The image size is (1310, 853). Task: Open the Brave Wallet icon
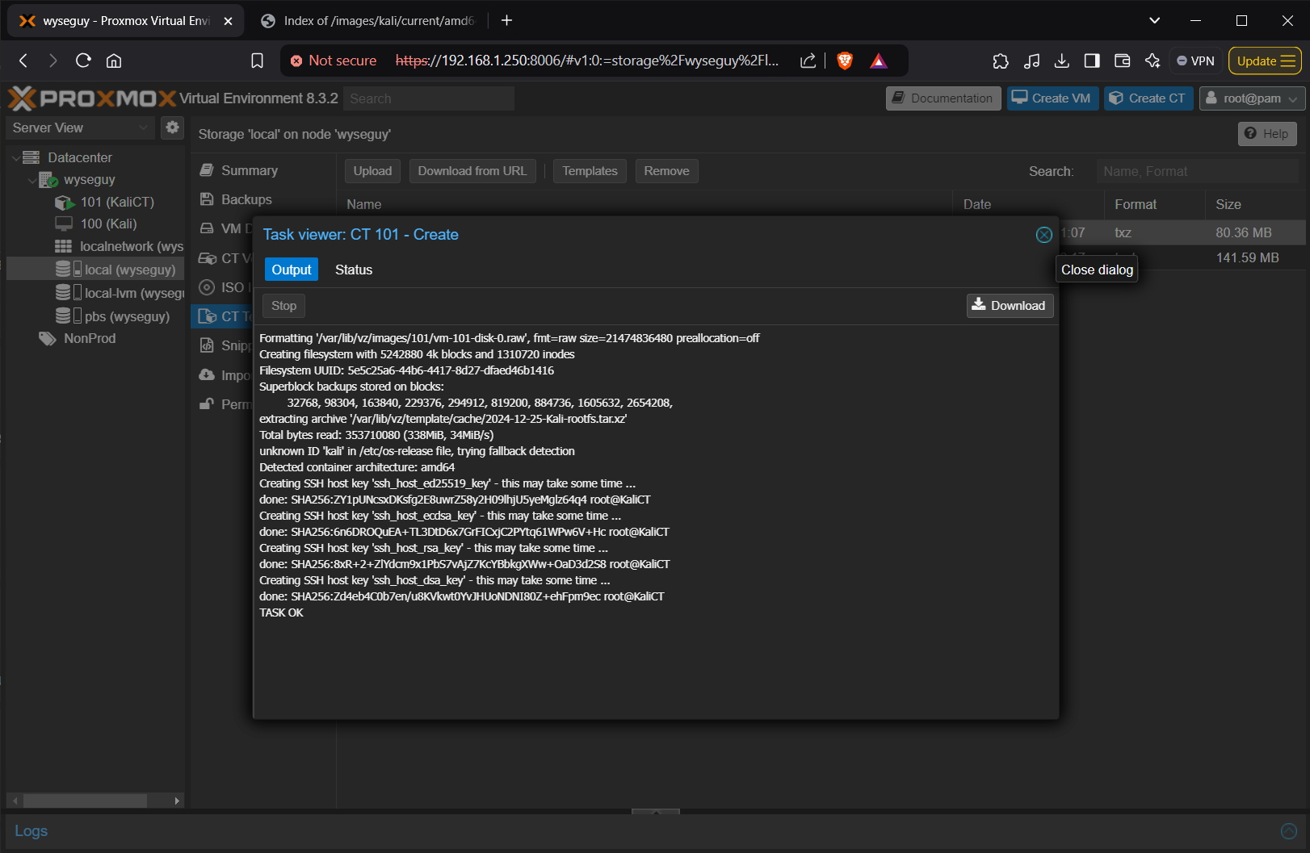click(1122, 61)
